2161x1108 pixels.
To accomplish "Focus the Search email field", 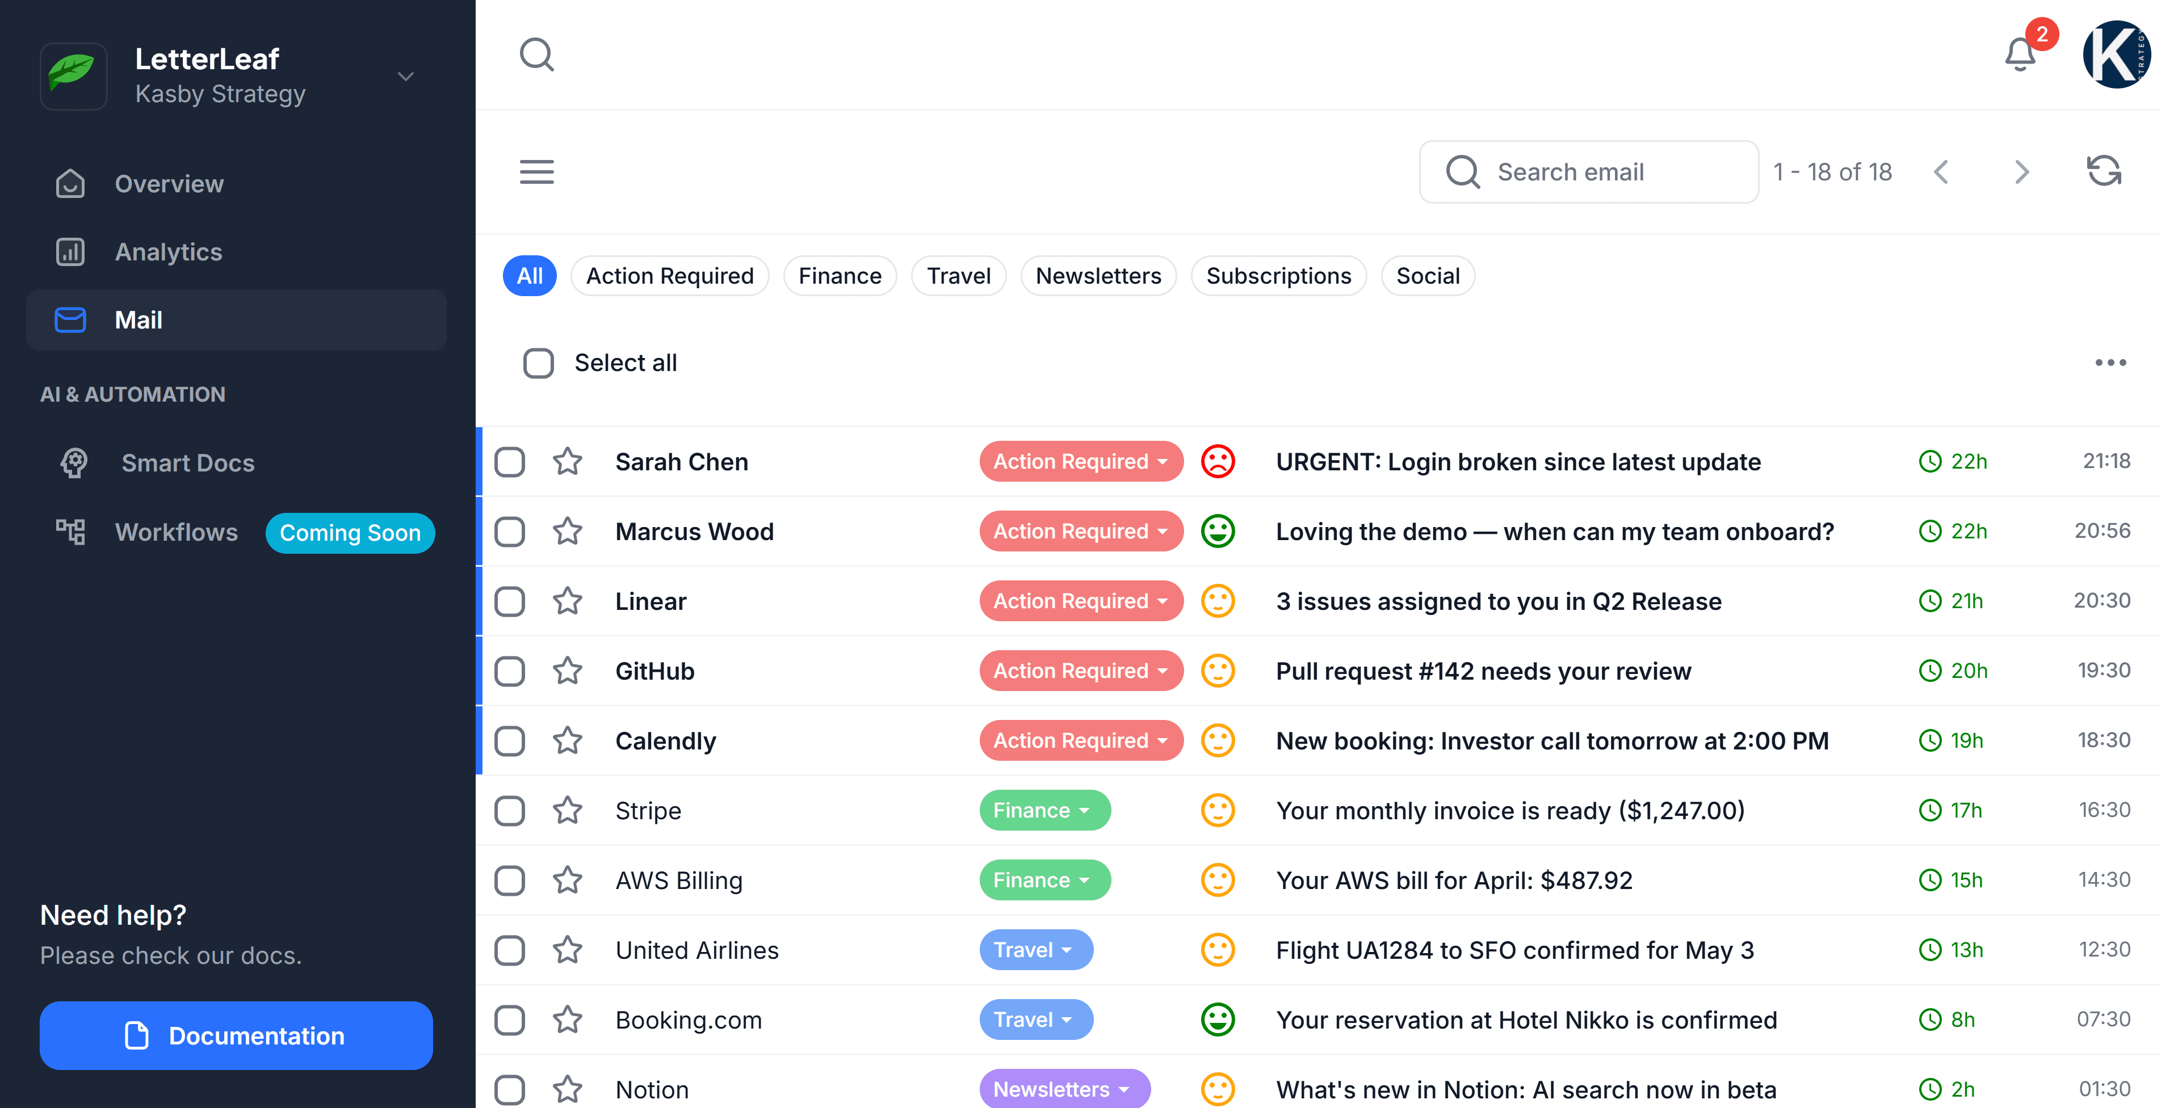I will click(x=1588, y=172).
